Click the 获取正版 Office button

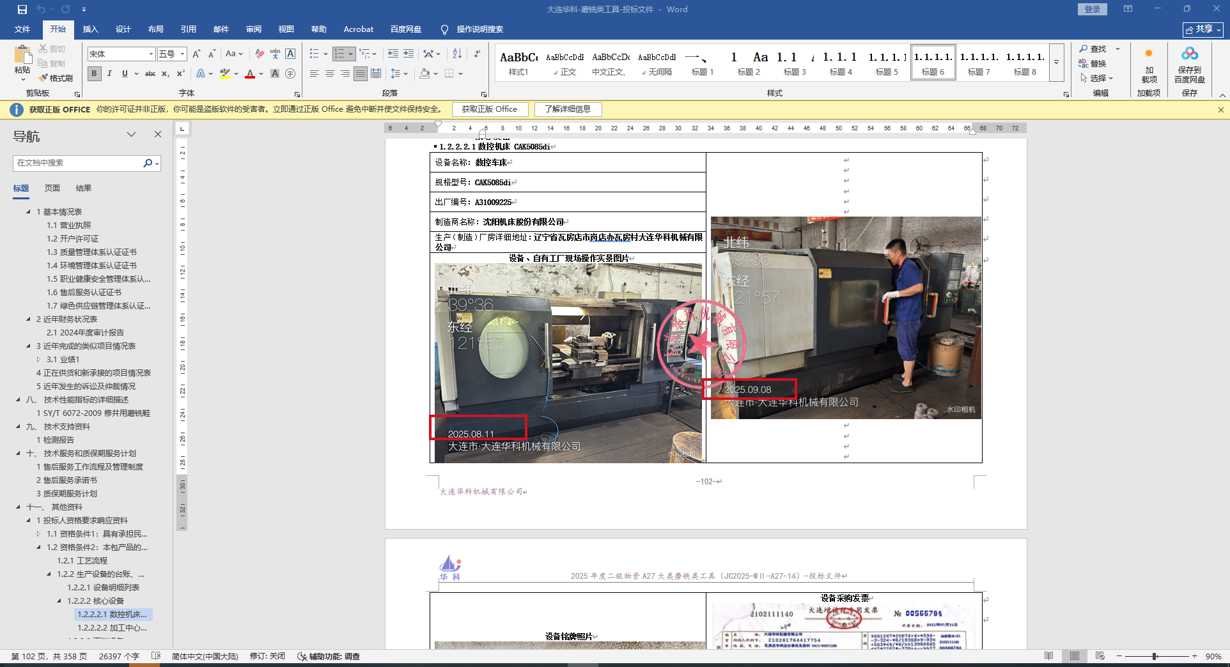tap(490, 109)
